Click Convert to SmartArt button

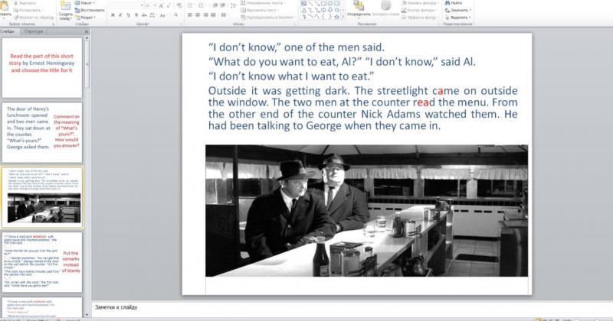point(267,17)
